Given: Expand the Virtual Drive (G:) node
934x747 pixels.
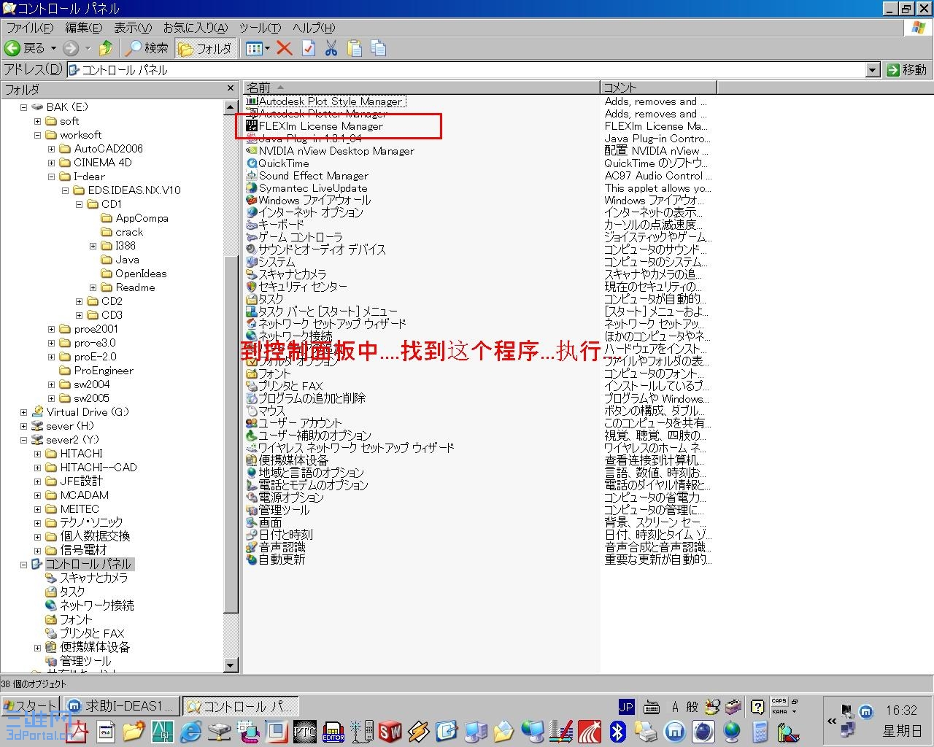Looking at the screenshot, I should [x=24, y=412].
